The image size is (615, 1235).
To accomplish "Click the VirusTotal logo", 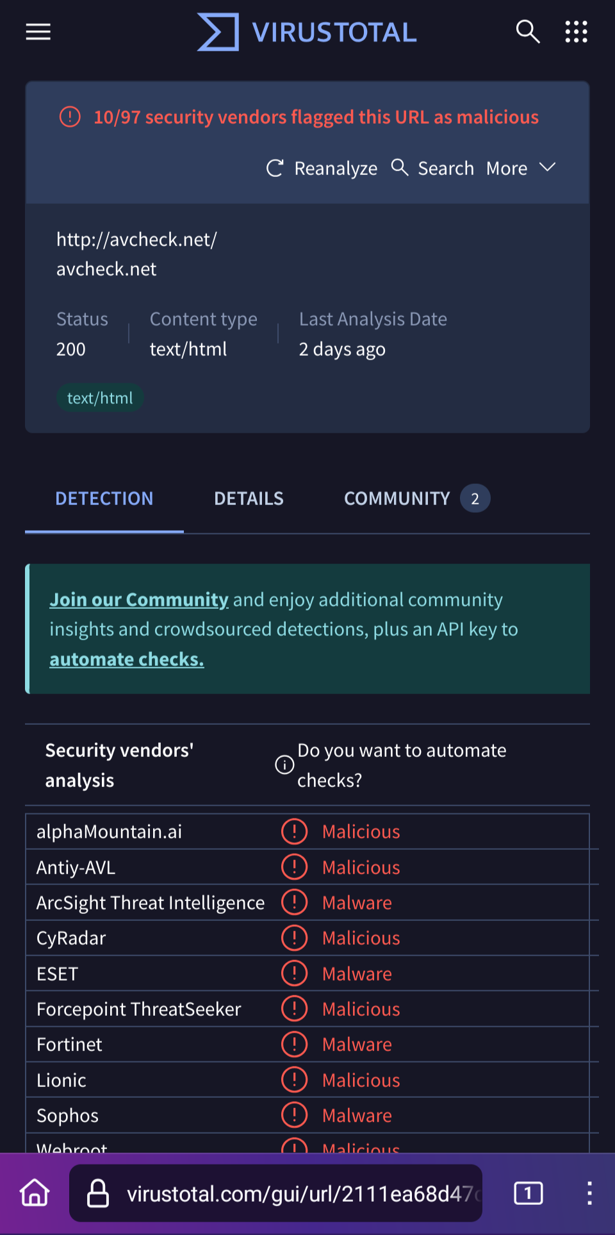I will (307, 32).
